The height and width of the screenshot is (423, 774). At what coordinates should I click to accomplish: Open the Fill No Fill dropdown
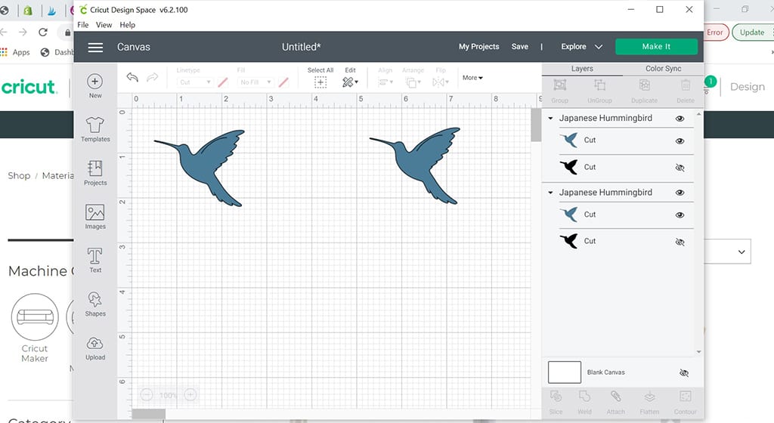point(255,82)
